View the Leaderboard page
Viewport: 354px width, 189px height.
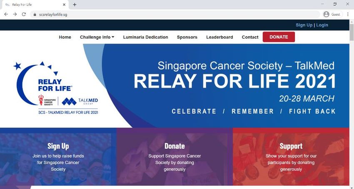tap(219, 37)
